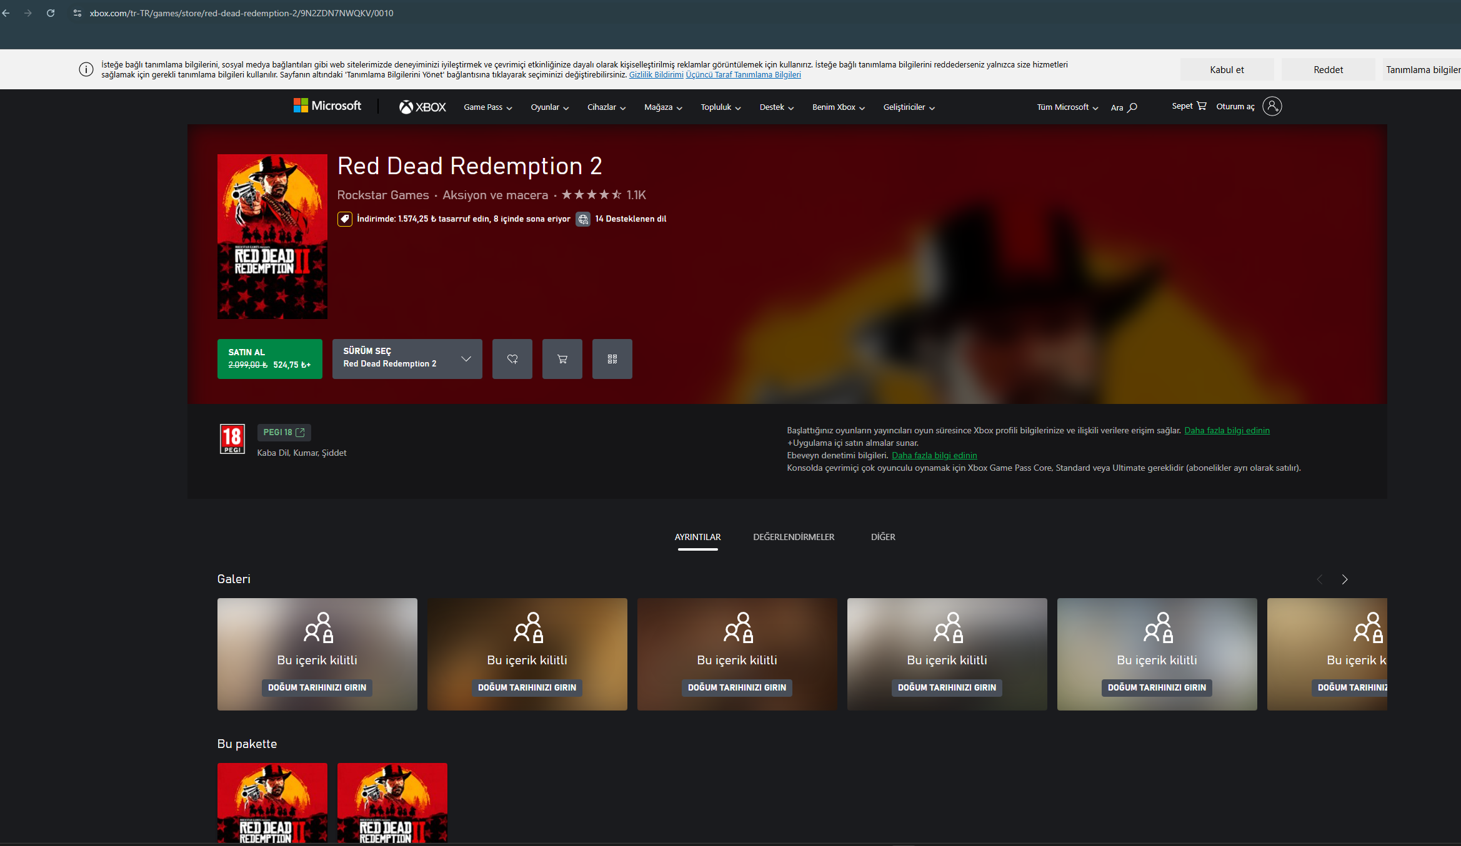Image resolution: width=1461 pixels, height=846 pixels.
Task: Click the Microsoft logo
Action: (x=327, y=106)
